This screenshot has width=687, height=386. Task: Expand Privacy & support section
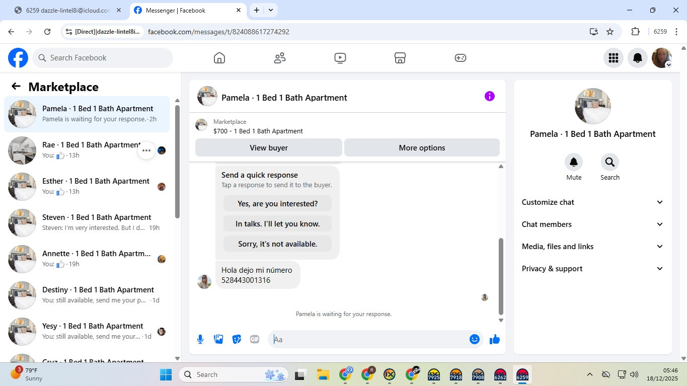click(593, 269)
